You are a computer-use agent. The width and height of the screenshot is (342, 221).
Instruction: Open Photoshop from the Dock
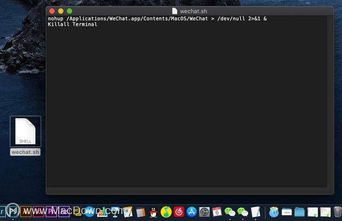[13, 211]
